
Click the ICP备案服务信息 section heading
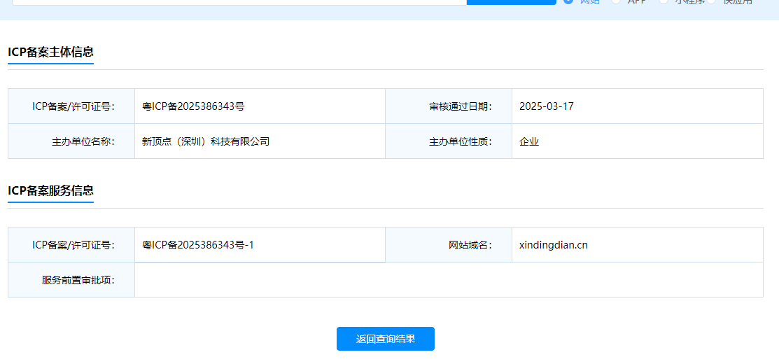point(50,190)
